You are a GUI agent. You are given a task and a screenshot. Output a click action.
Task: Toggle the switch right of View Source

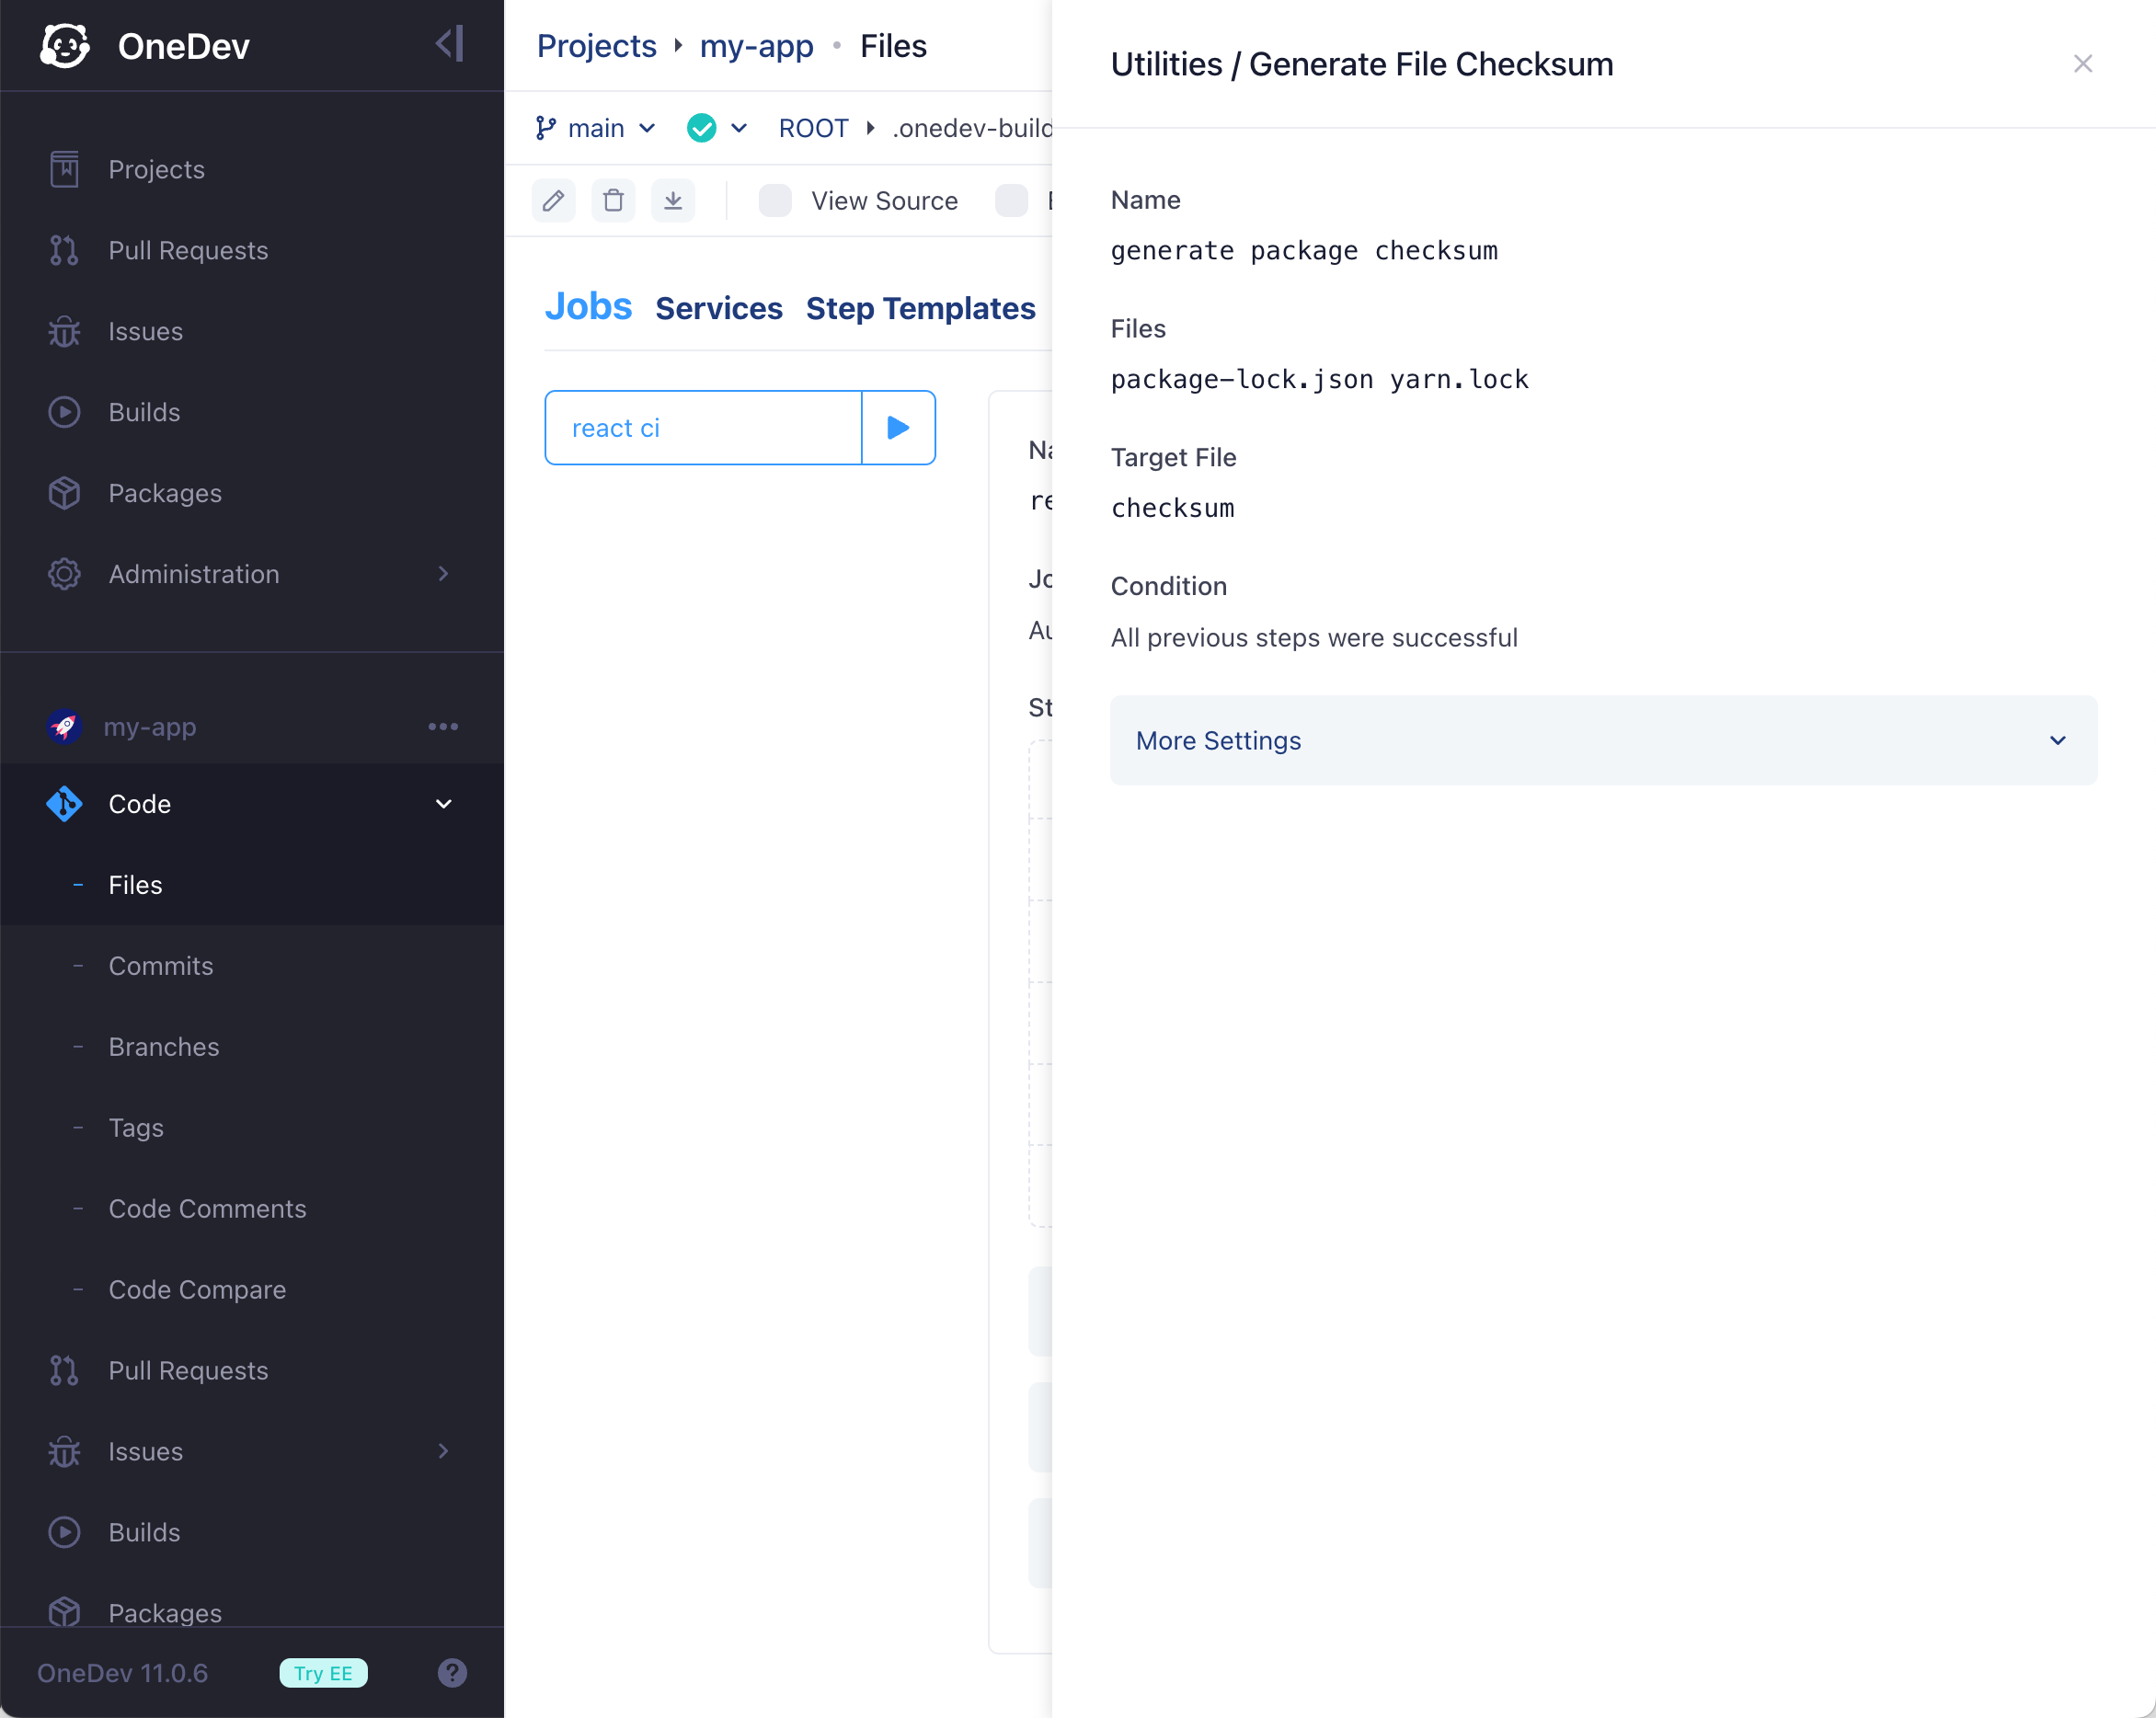click(1011, 201)
